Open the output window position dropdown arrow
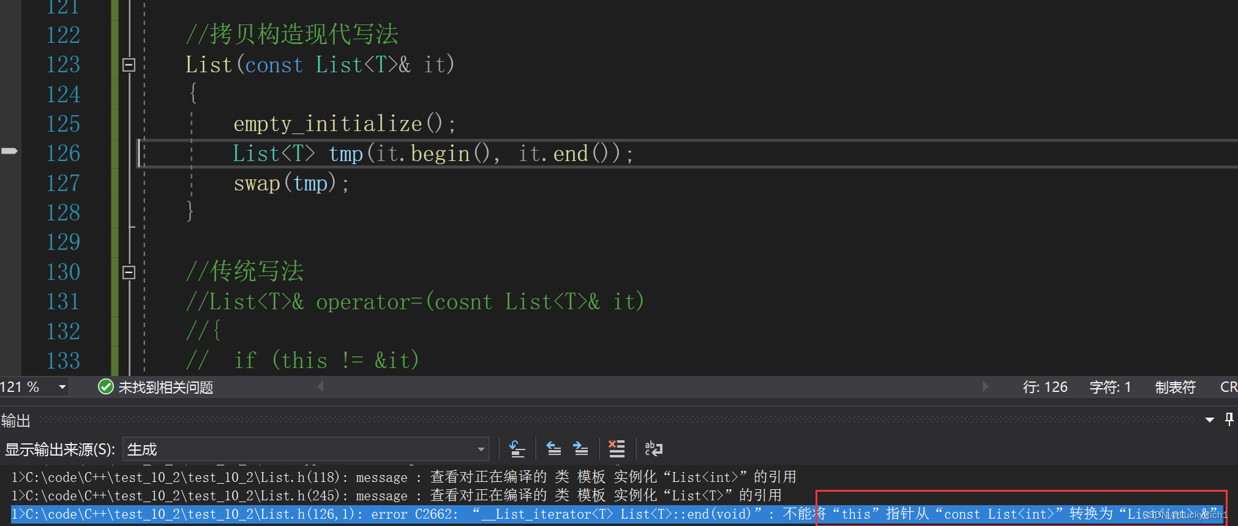 coord(1210,420)
